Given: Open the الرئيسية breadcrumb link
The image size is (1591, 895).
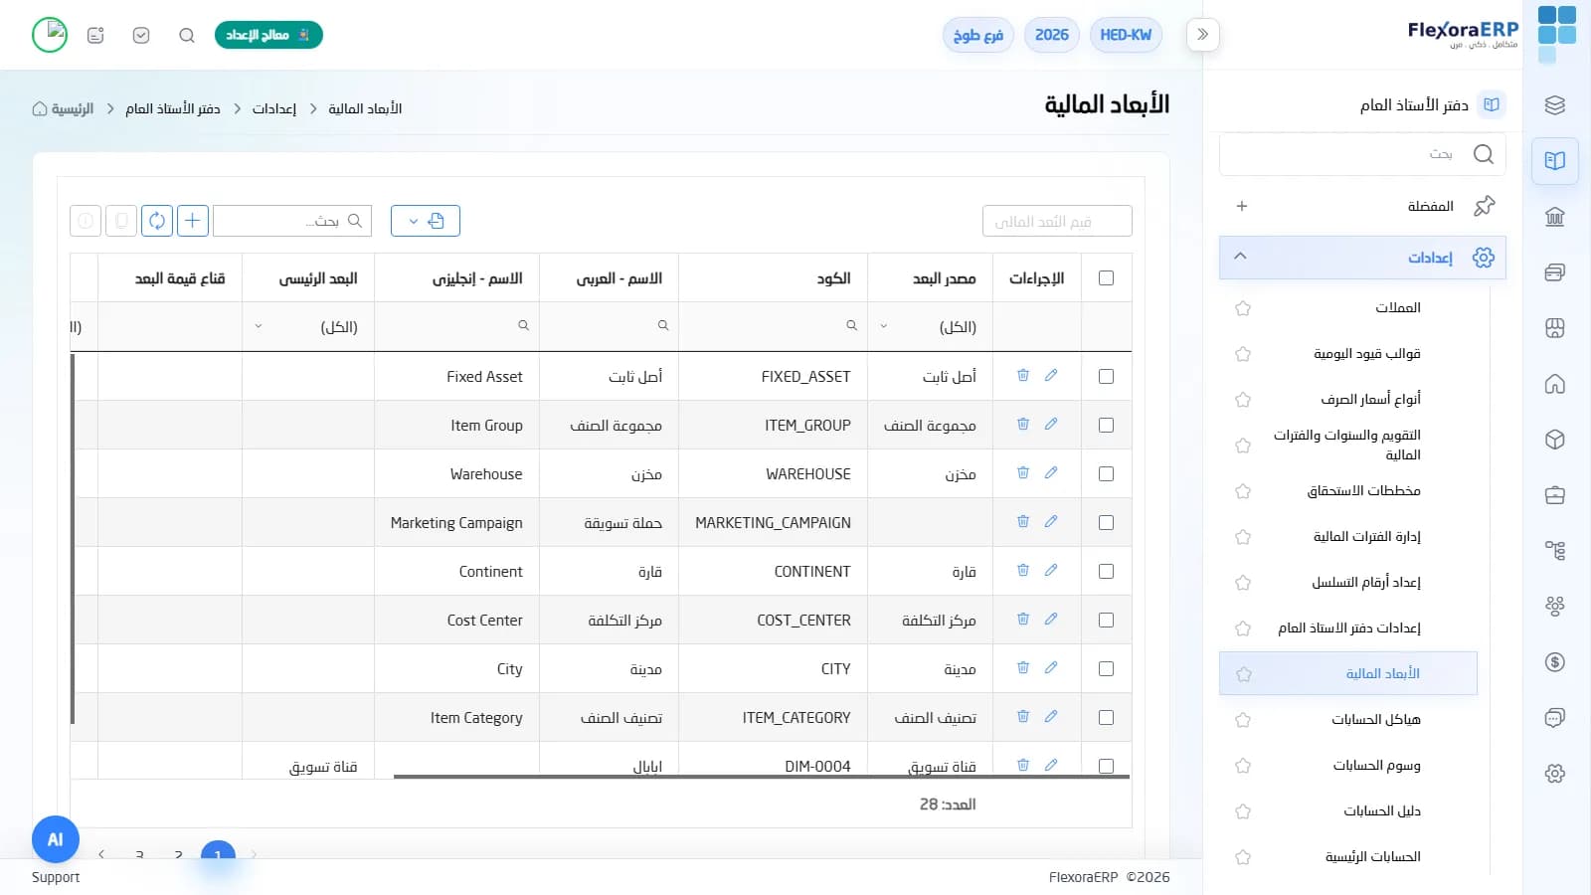Looking at the screenshot, I should (x=64, y=108).
